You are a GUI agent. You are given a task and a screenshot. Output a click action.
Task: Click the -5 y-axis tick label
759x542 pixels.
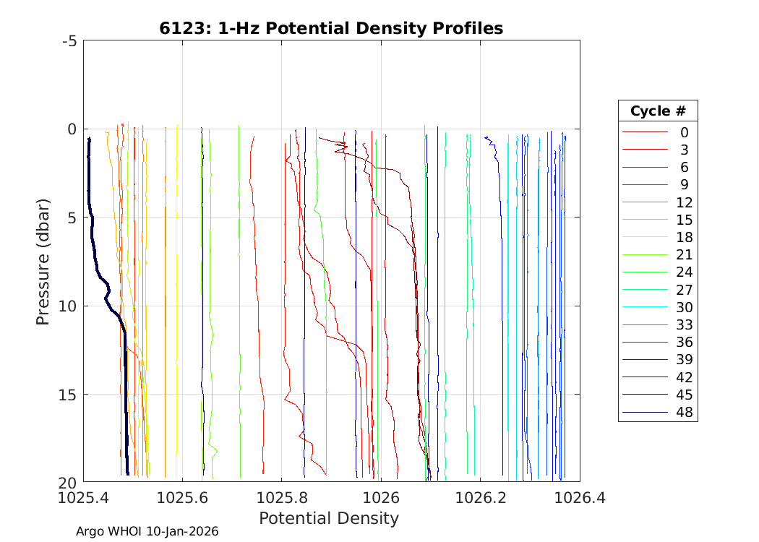pos(69,41)
